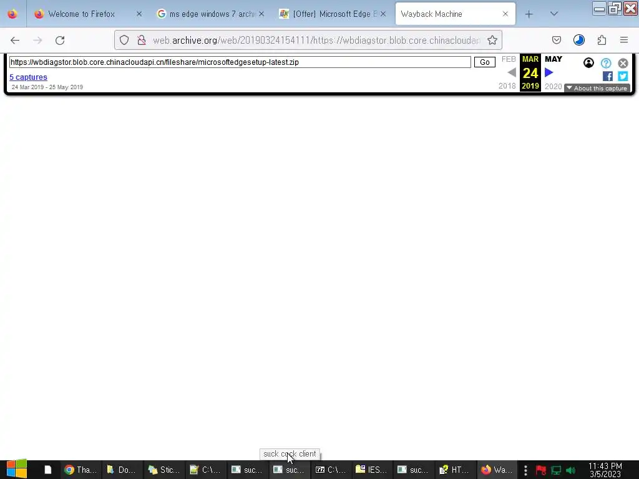
Task: Open the IES... taskbar item
Action: (372, 470)
